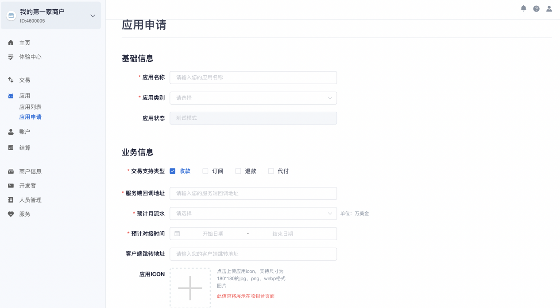Expand the merchant switcher chevron
The width and height of the screenshot is (560, 308).
coord(93,16)
